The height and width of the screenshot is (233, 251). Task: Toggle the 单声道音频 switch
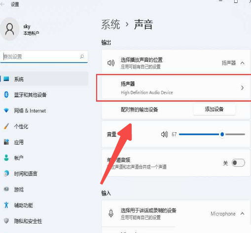(238, 163)
